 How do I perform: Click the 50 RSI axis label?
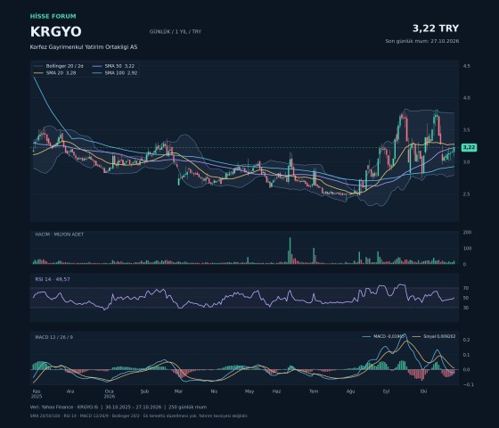(466, 298)
